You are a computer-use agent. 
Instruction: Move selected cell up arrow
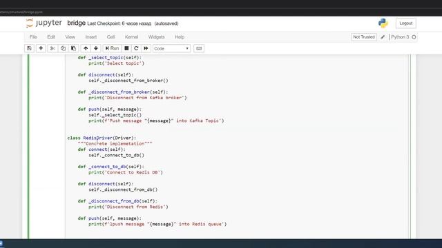86,48
